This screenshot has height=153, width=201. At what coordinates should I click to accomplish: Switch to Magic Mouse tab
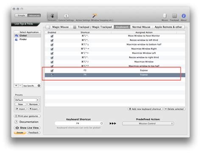click(59, 27)
